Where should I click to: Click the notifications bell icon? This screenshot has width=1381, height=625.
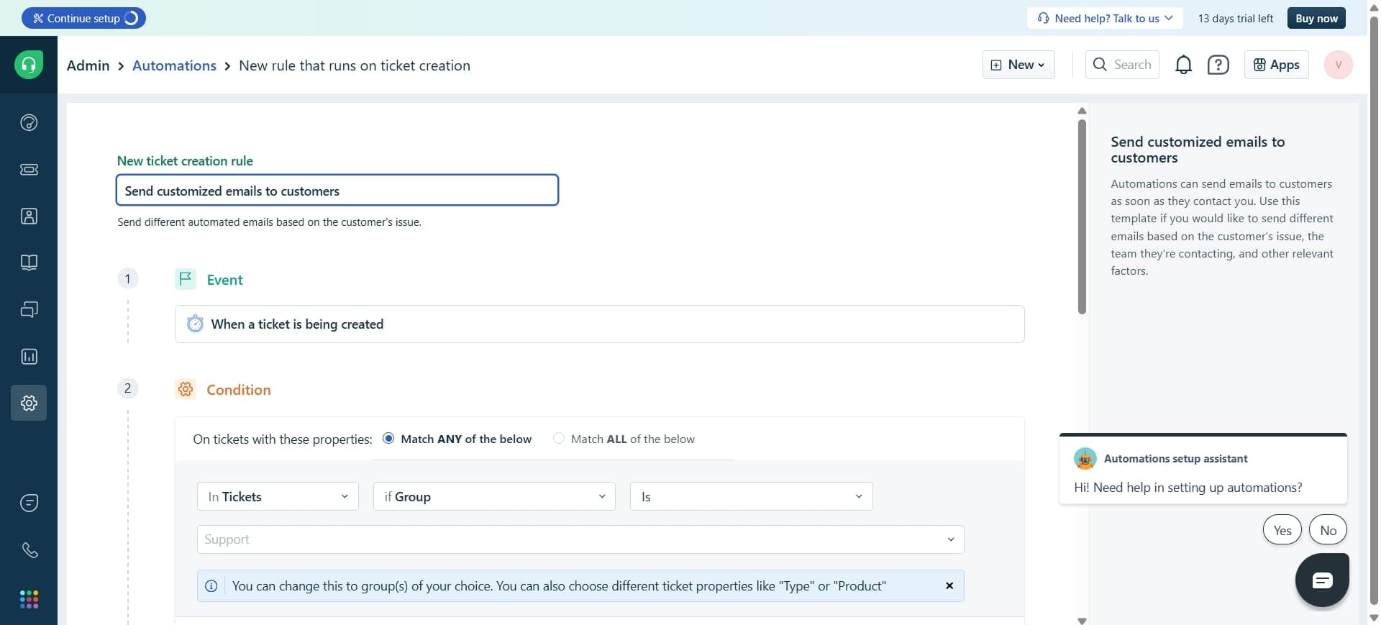pyautogui.click(x=1183, y=65)
